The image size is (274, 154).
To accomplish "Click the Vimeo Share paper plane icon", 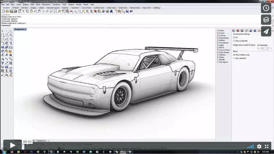I will [266, 31].
